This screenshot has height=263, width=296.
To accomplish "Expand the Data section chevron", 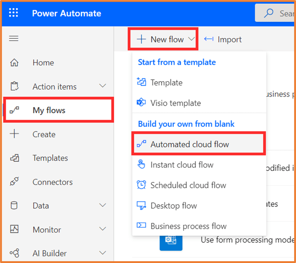I will click(103, 206).
